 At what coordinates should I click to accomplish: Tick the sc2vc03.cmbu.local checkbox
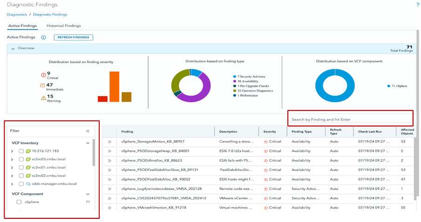coord(21,159)
